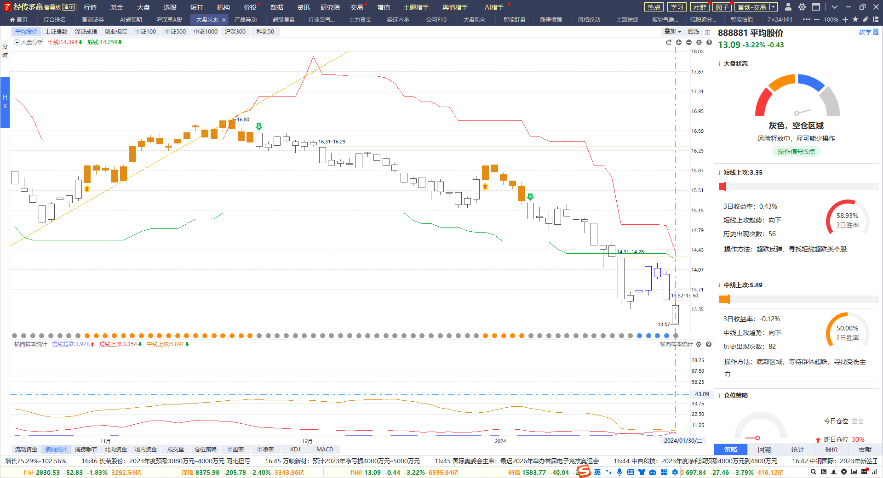The height and width of the screenshot is (478, 883).
Task: Open the 选股 menu
Action: (x=170, y=7)
